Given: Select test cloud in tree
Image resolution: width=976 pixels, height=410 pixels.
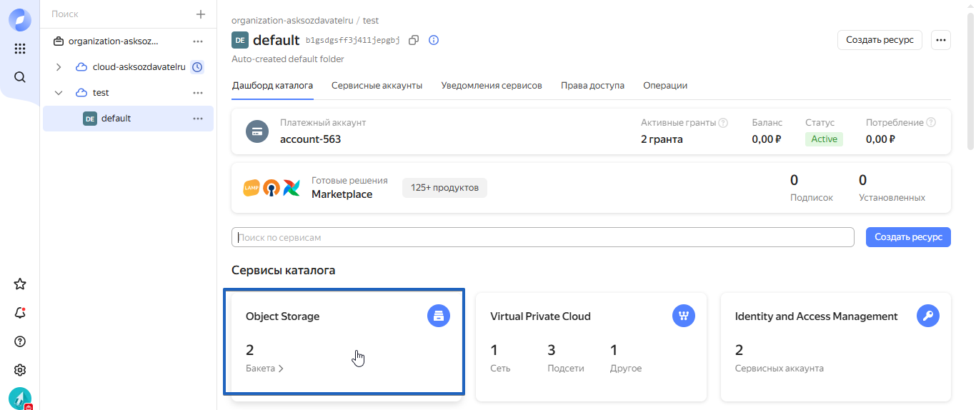Looking at the screenshot, I should (x=101, y=93).
